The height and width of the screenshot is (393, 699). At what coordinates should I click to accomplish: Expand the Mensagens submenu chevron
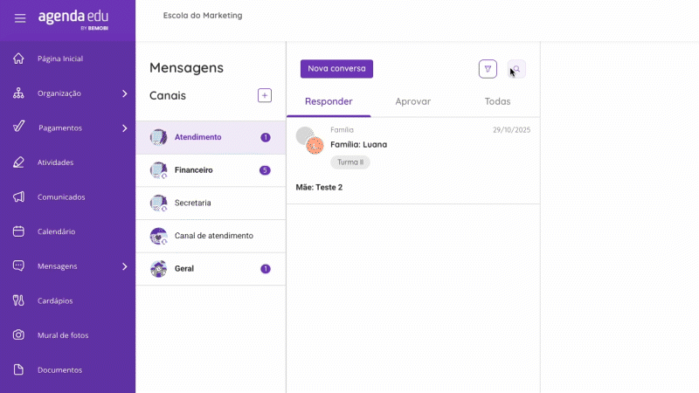point(125,266)
